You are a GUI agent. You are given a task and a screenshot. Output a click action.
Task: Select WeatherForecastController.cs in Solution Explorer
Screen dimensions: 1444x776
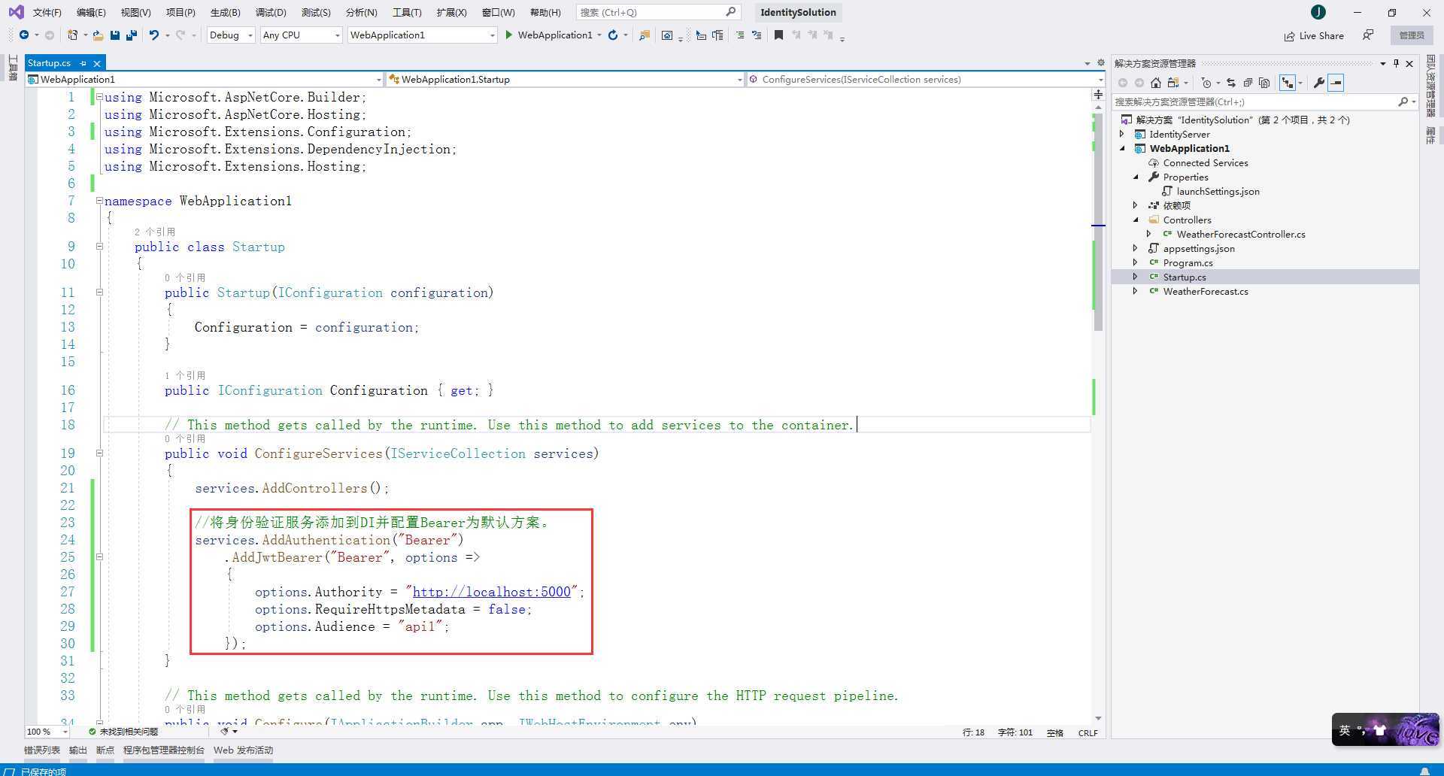click(1240, 235)
